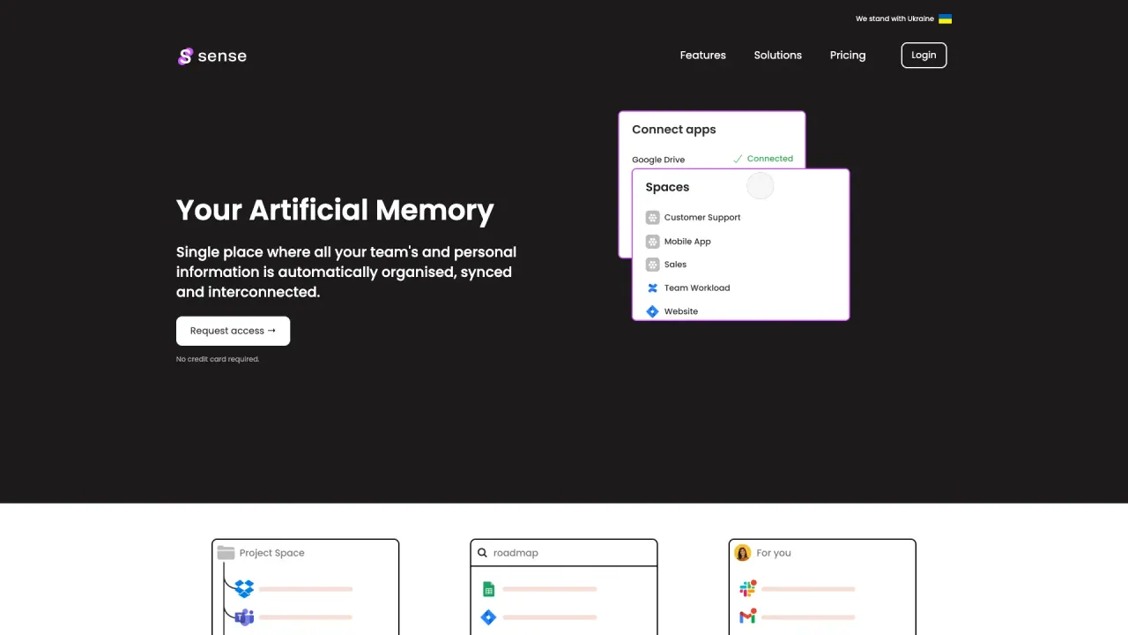
Task: Click the "Your Artificial Memory" headline
Action: coord(335,210)
